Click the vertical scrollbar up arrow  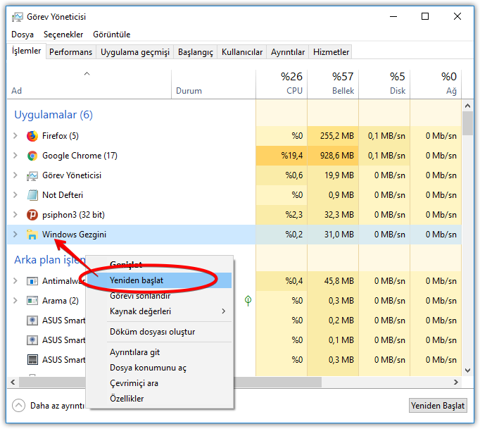point(467,106)
